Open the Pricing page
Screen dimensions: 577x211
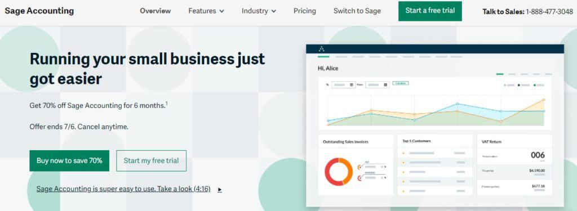(x=305, y=11)
